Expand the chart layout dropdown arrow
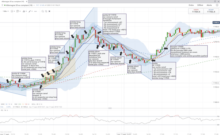The image size is (220, 135). 14,11
